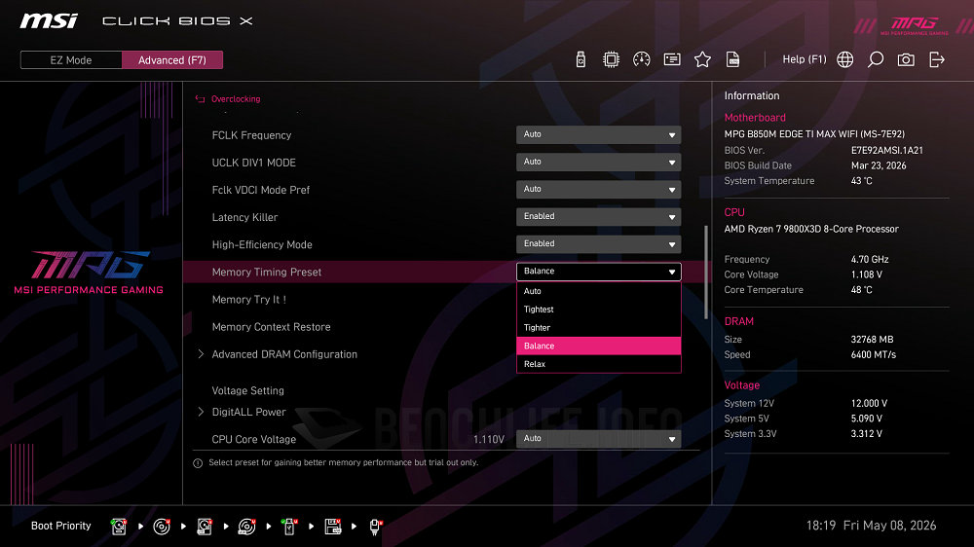The width and height of the screenshot is (974, 547).
Task: Open the High-Efficiency Mode dropdown
Action: 598,244
